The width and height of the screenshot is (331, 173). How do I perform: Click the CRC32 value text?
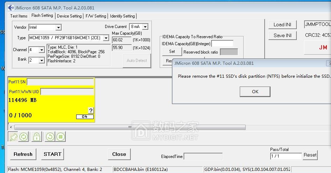click(318, 35)
